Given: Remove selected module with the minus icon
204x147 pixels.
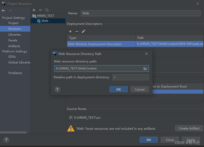Looking at the screenshot, I should tap(40, 10).
